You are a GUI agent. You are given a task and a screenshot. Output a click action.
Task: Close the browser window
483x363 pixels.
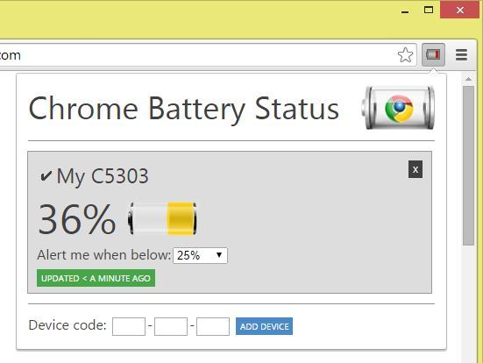coord(460,10)
